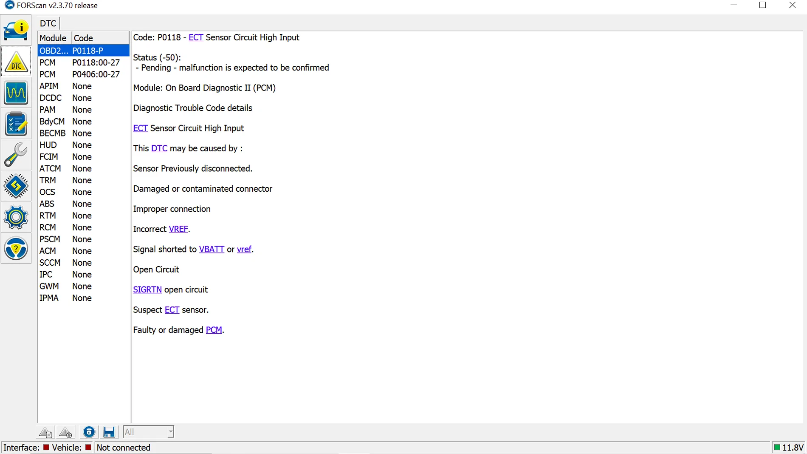Select the OBD2 P0118-P row
The image size is (807, 454).
click(83, 51)
